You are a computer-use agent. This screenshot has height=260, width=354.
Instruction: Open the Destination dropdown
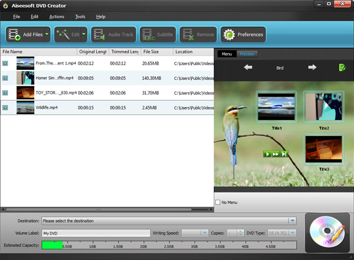coord(293,220)
